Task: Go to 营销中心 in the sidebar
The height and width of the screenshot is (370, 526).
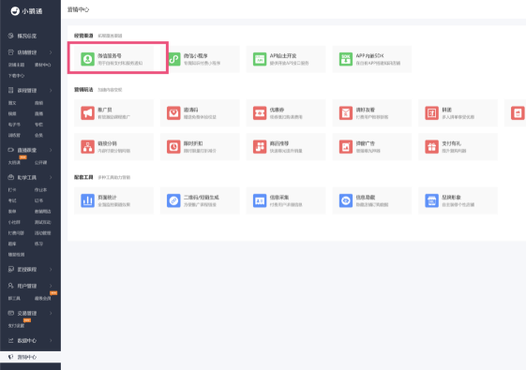Action: click(30, 357)
